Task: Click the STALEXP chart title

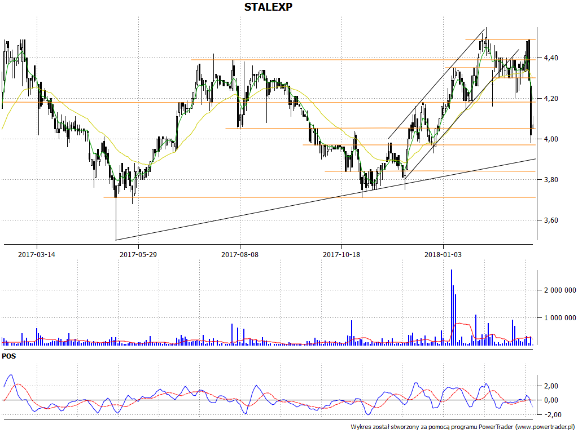Action: (x=268, y=7)
